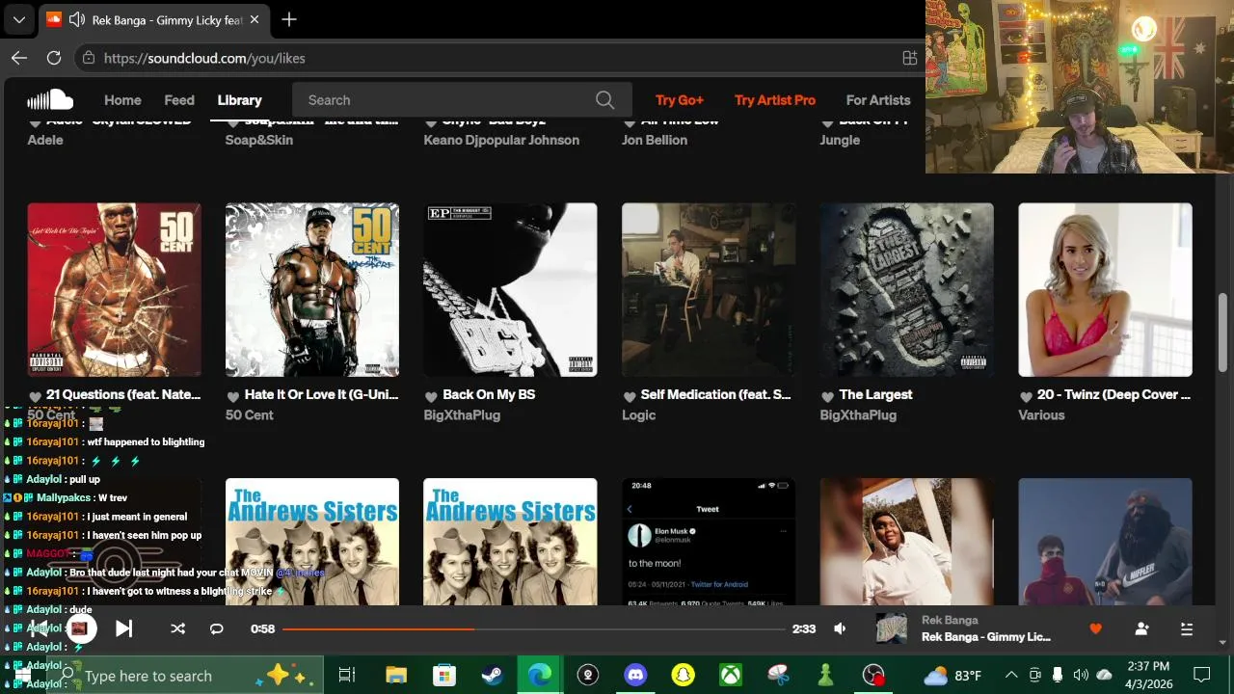Open the Self Medication cover art

click(709, 289)
